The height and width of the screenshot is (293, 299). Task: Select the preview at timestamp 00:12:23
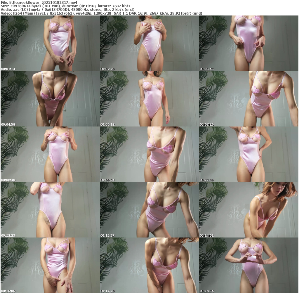click(50, 210)
